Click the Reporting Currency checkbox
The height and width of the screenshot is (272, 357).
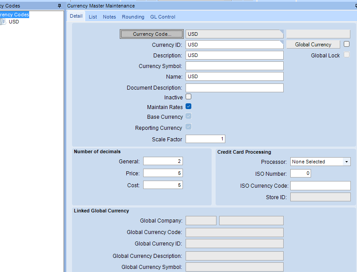[189, 127]
